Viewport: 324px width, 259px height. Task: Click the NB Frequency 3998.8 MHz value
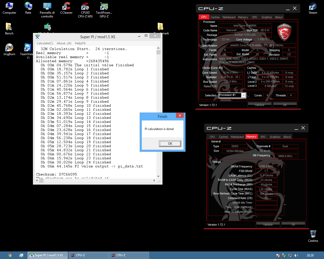[x=285, y=156]
